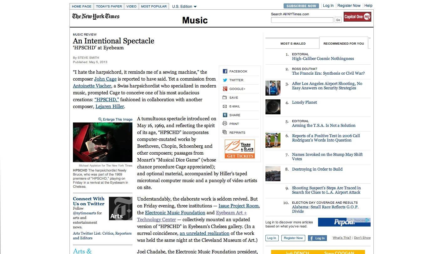The image size is (442, 254).
Task: Expand the U.S. Edition dropdown
Action: click(x=184, y=6)
